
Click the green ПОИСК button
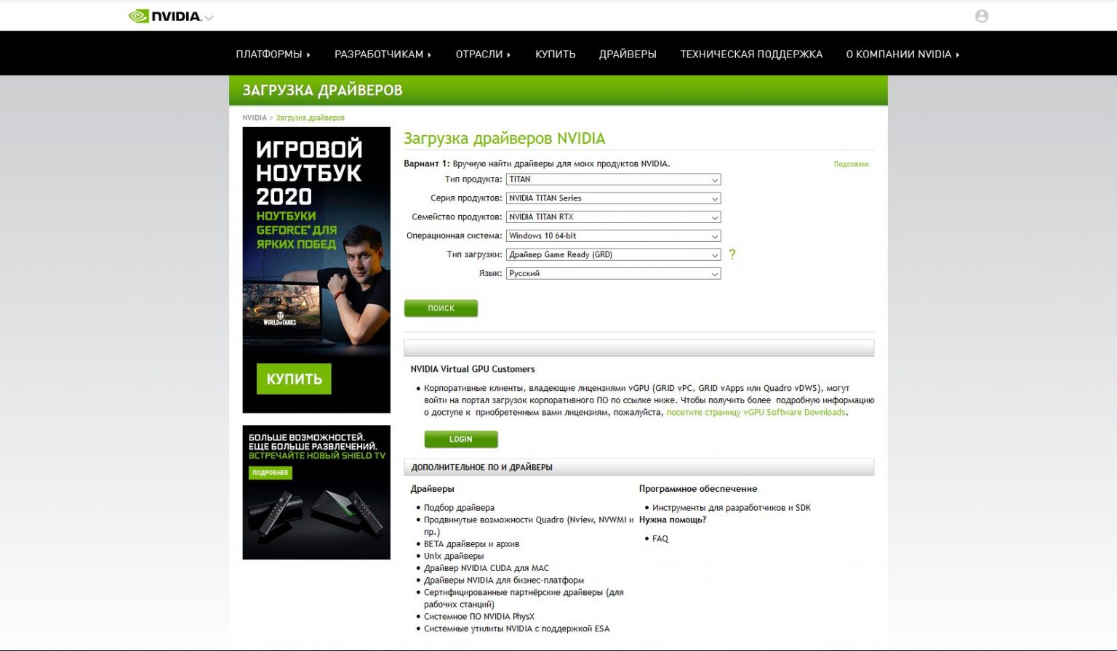coord(441,308)
